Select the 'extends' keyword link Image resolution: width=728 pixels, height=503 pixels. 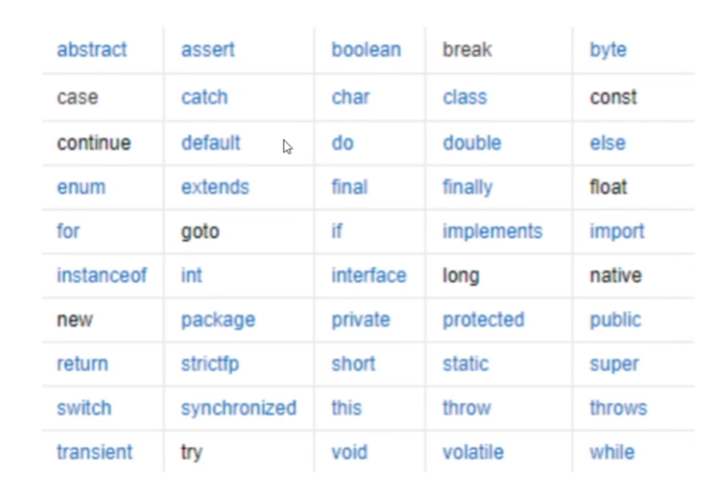pyautogui.click(x=215, y=188)
